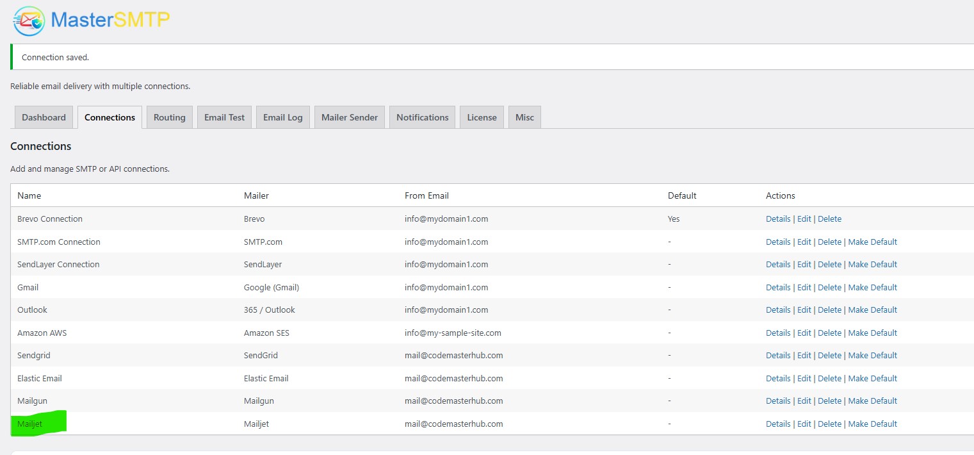Open the Dashboard tab
974x455 pixels.
pos(44,117)
